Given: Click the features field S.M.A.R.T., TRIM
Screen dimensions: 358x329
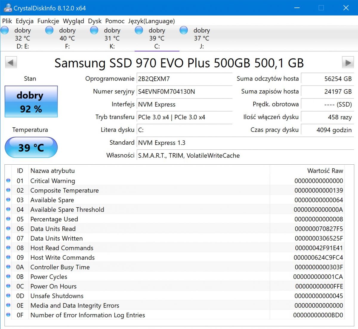Looking at the screenshot, I should coord(245,156).
